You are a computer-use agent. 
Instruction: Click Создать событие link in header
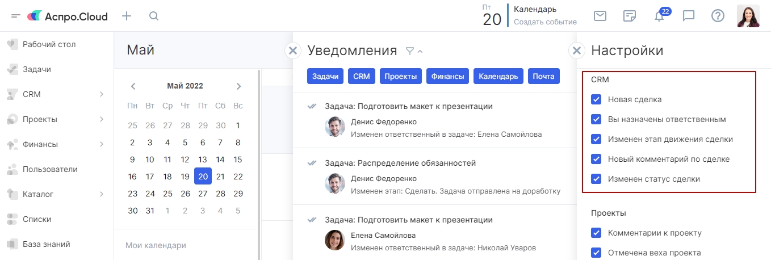click(545, 22)
